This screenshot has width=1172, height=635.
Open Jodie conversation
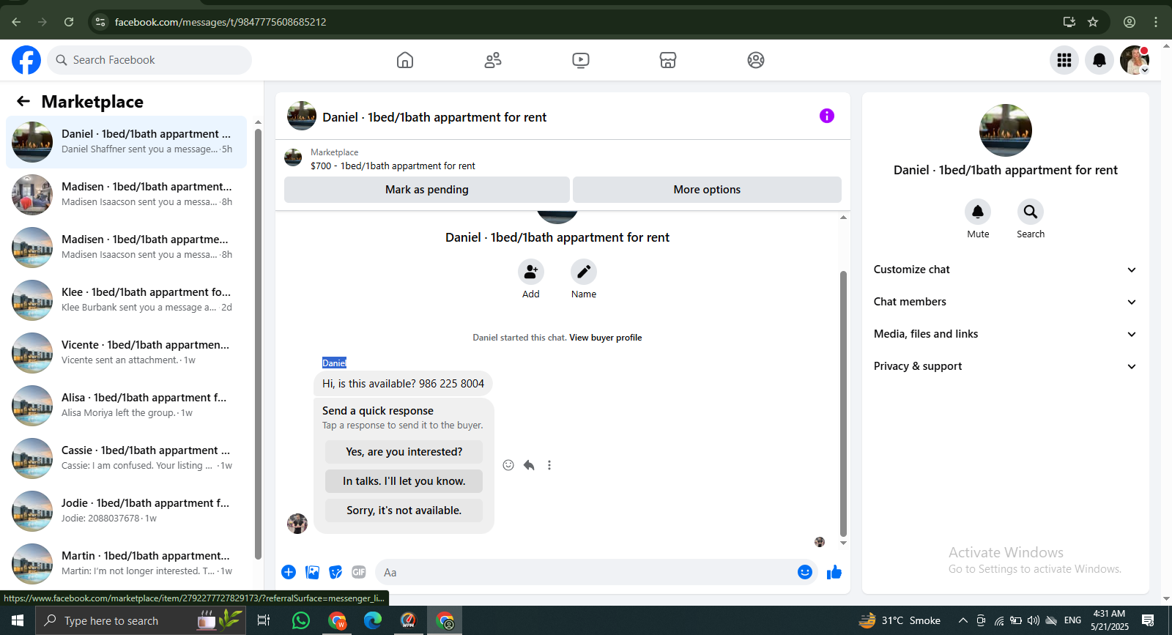point(127,511)
